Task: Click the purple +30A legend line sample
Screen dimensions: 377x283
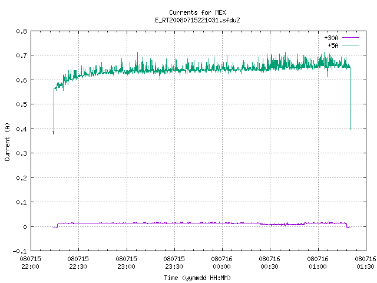Action: pyautogui.click(x=350, y=38)
